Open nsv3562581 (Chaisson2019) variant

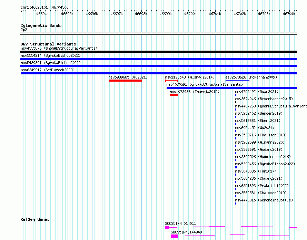pyautogui.click(x=261, y=193)
